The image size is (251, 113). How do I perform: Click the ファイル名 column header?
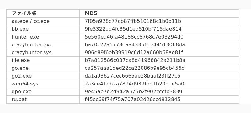(43, 13)
